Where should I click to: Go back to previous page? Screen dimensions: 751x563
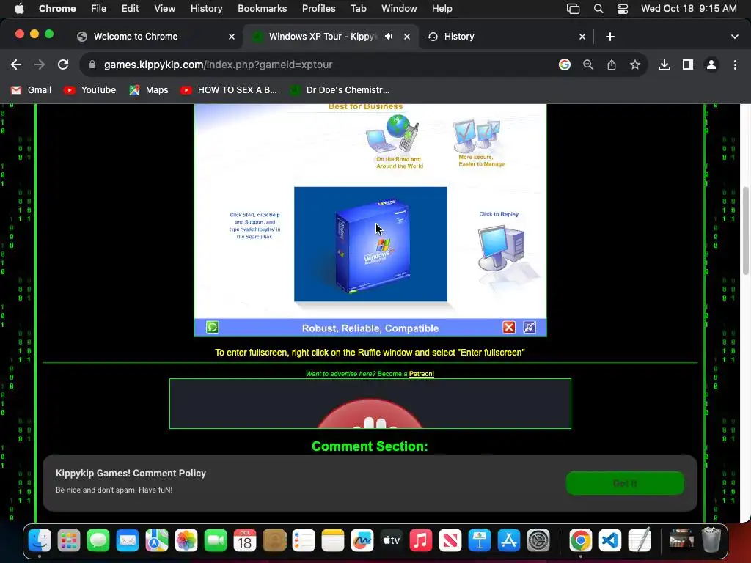[16, 65]
